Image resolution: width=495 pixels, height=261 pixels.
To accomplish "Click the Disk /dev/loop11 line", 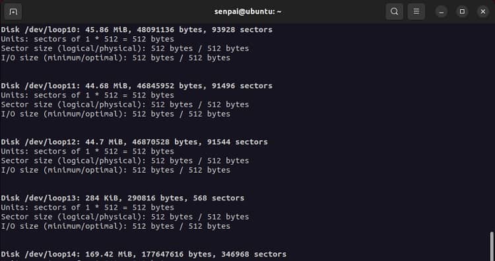I will 137,86.
